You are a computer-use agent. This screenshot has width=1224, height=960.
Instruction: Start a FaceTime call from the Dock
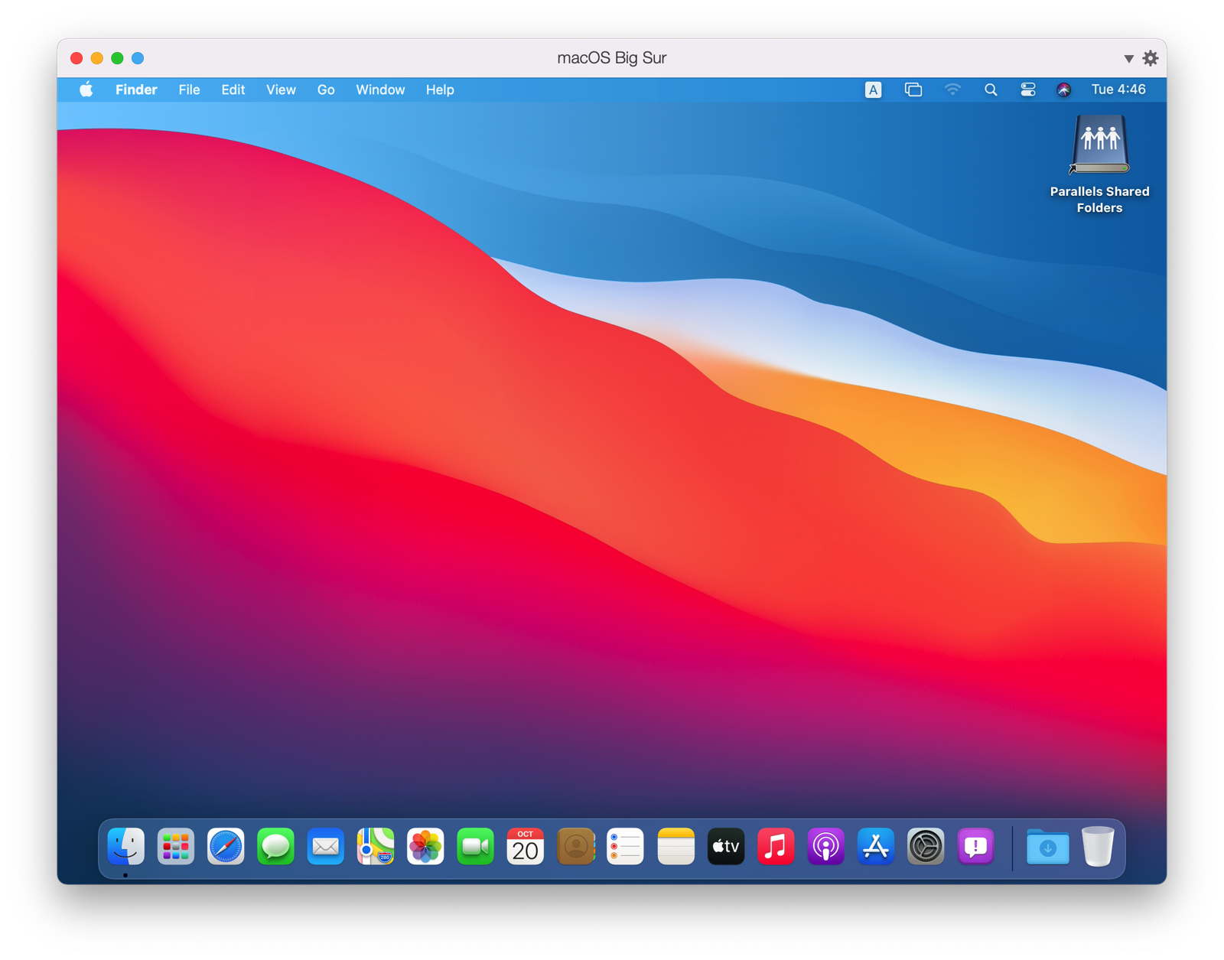point(475,847)
